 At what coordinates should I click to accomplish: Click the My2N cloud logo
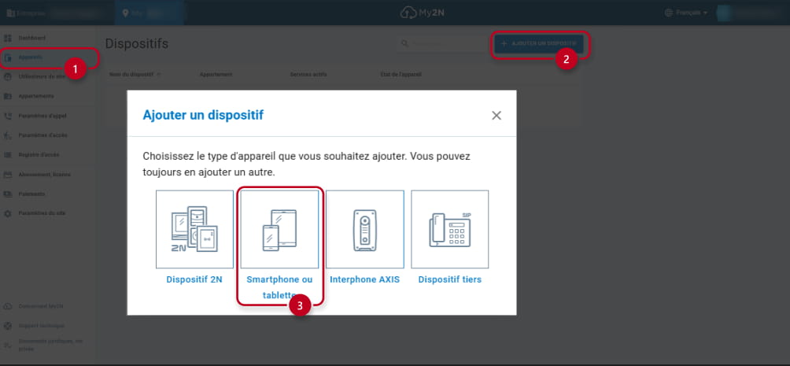point(423,13)
